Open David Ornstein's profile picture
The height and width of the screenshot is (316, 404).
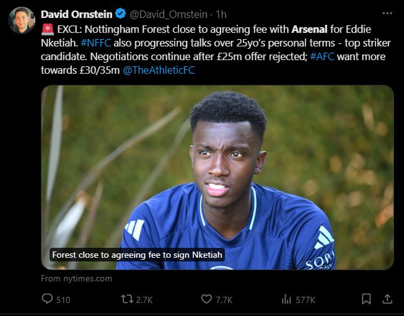point(22,20)
